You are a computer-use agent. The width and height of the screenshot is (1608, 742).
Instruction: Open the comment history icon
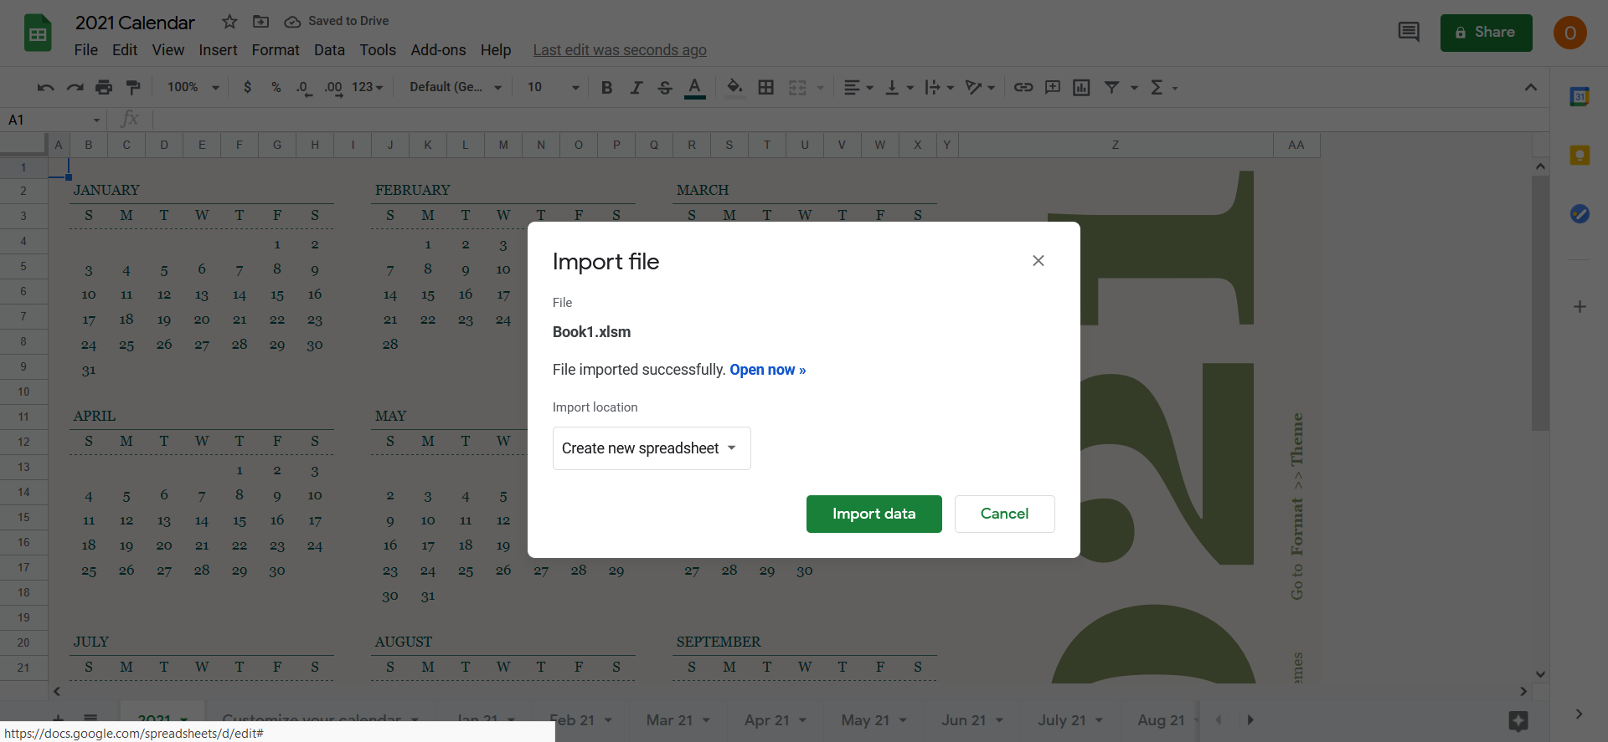(x=1409, y=33)
